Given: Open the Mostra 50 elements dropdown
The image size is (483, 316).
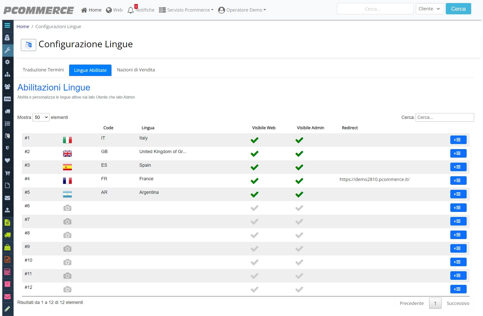Looking at the screenshot, I should tap(41, 117).
